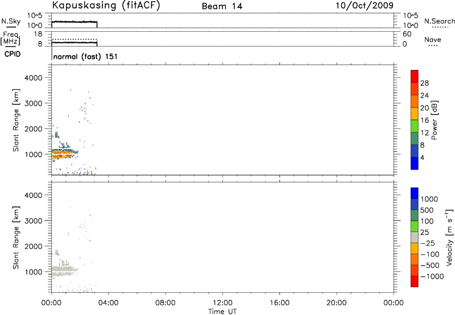The height and width of the screenshot is (315, 455).
Task: Click the left 10^5 tick label beside N.Sky
Action: pyautogui.click(x=35, y=16)
